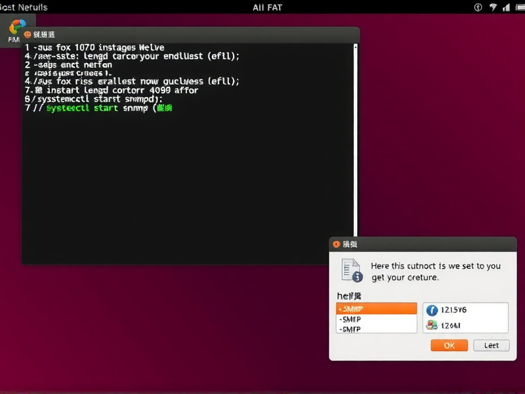Image resolution: width=525 pixels, height=394 pixels.
Task: Click the All FAT top bar label
Action: point(267,7)
